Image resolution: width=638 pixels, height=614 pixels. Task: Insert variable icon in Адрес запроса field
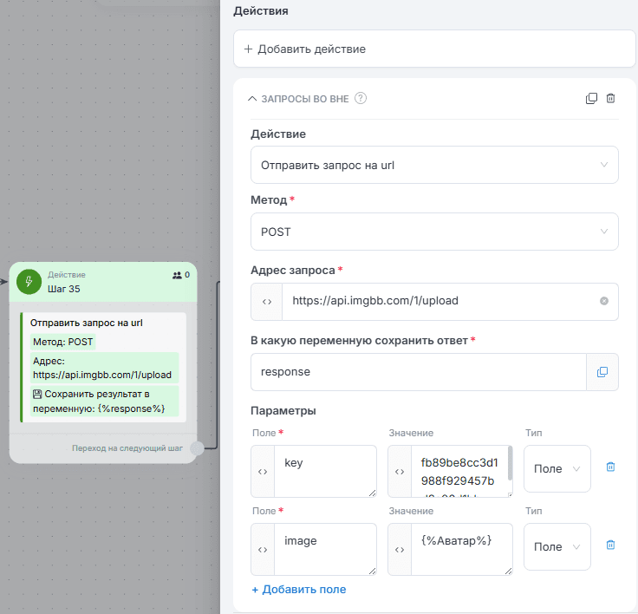pyautogui.click(x=267, y=302)
